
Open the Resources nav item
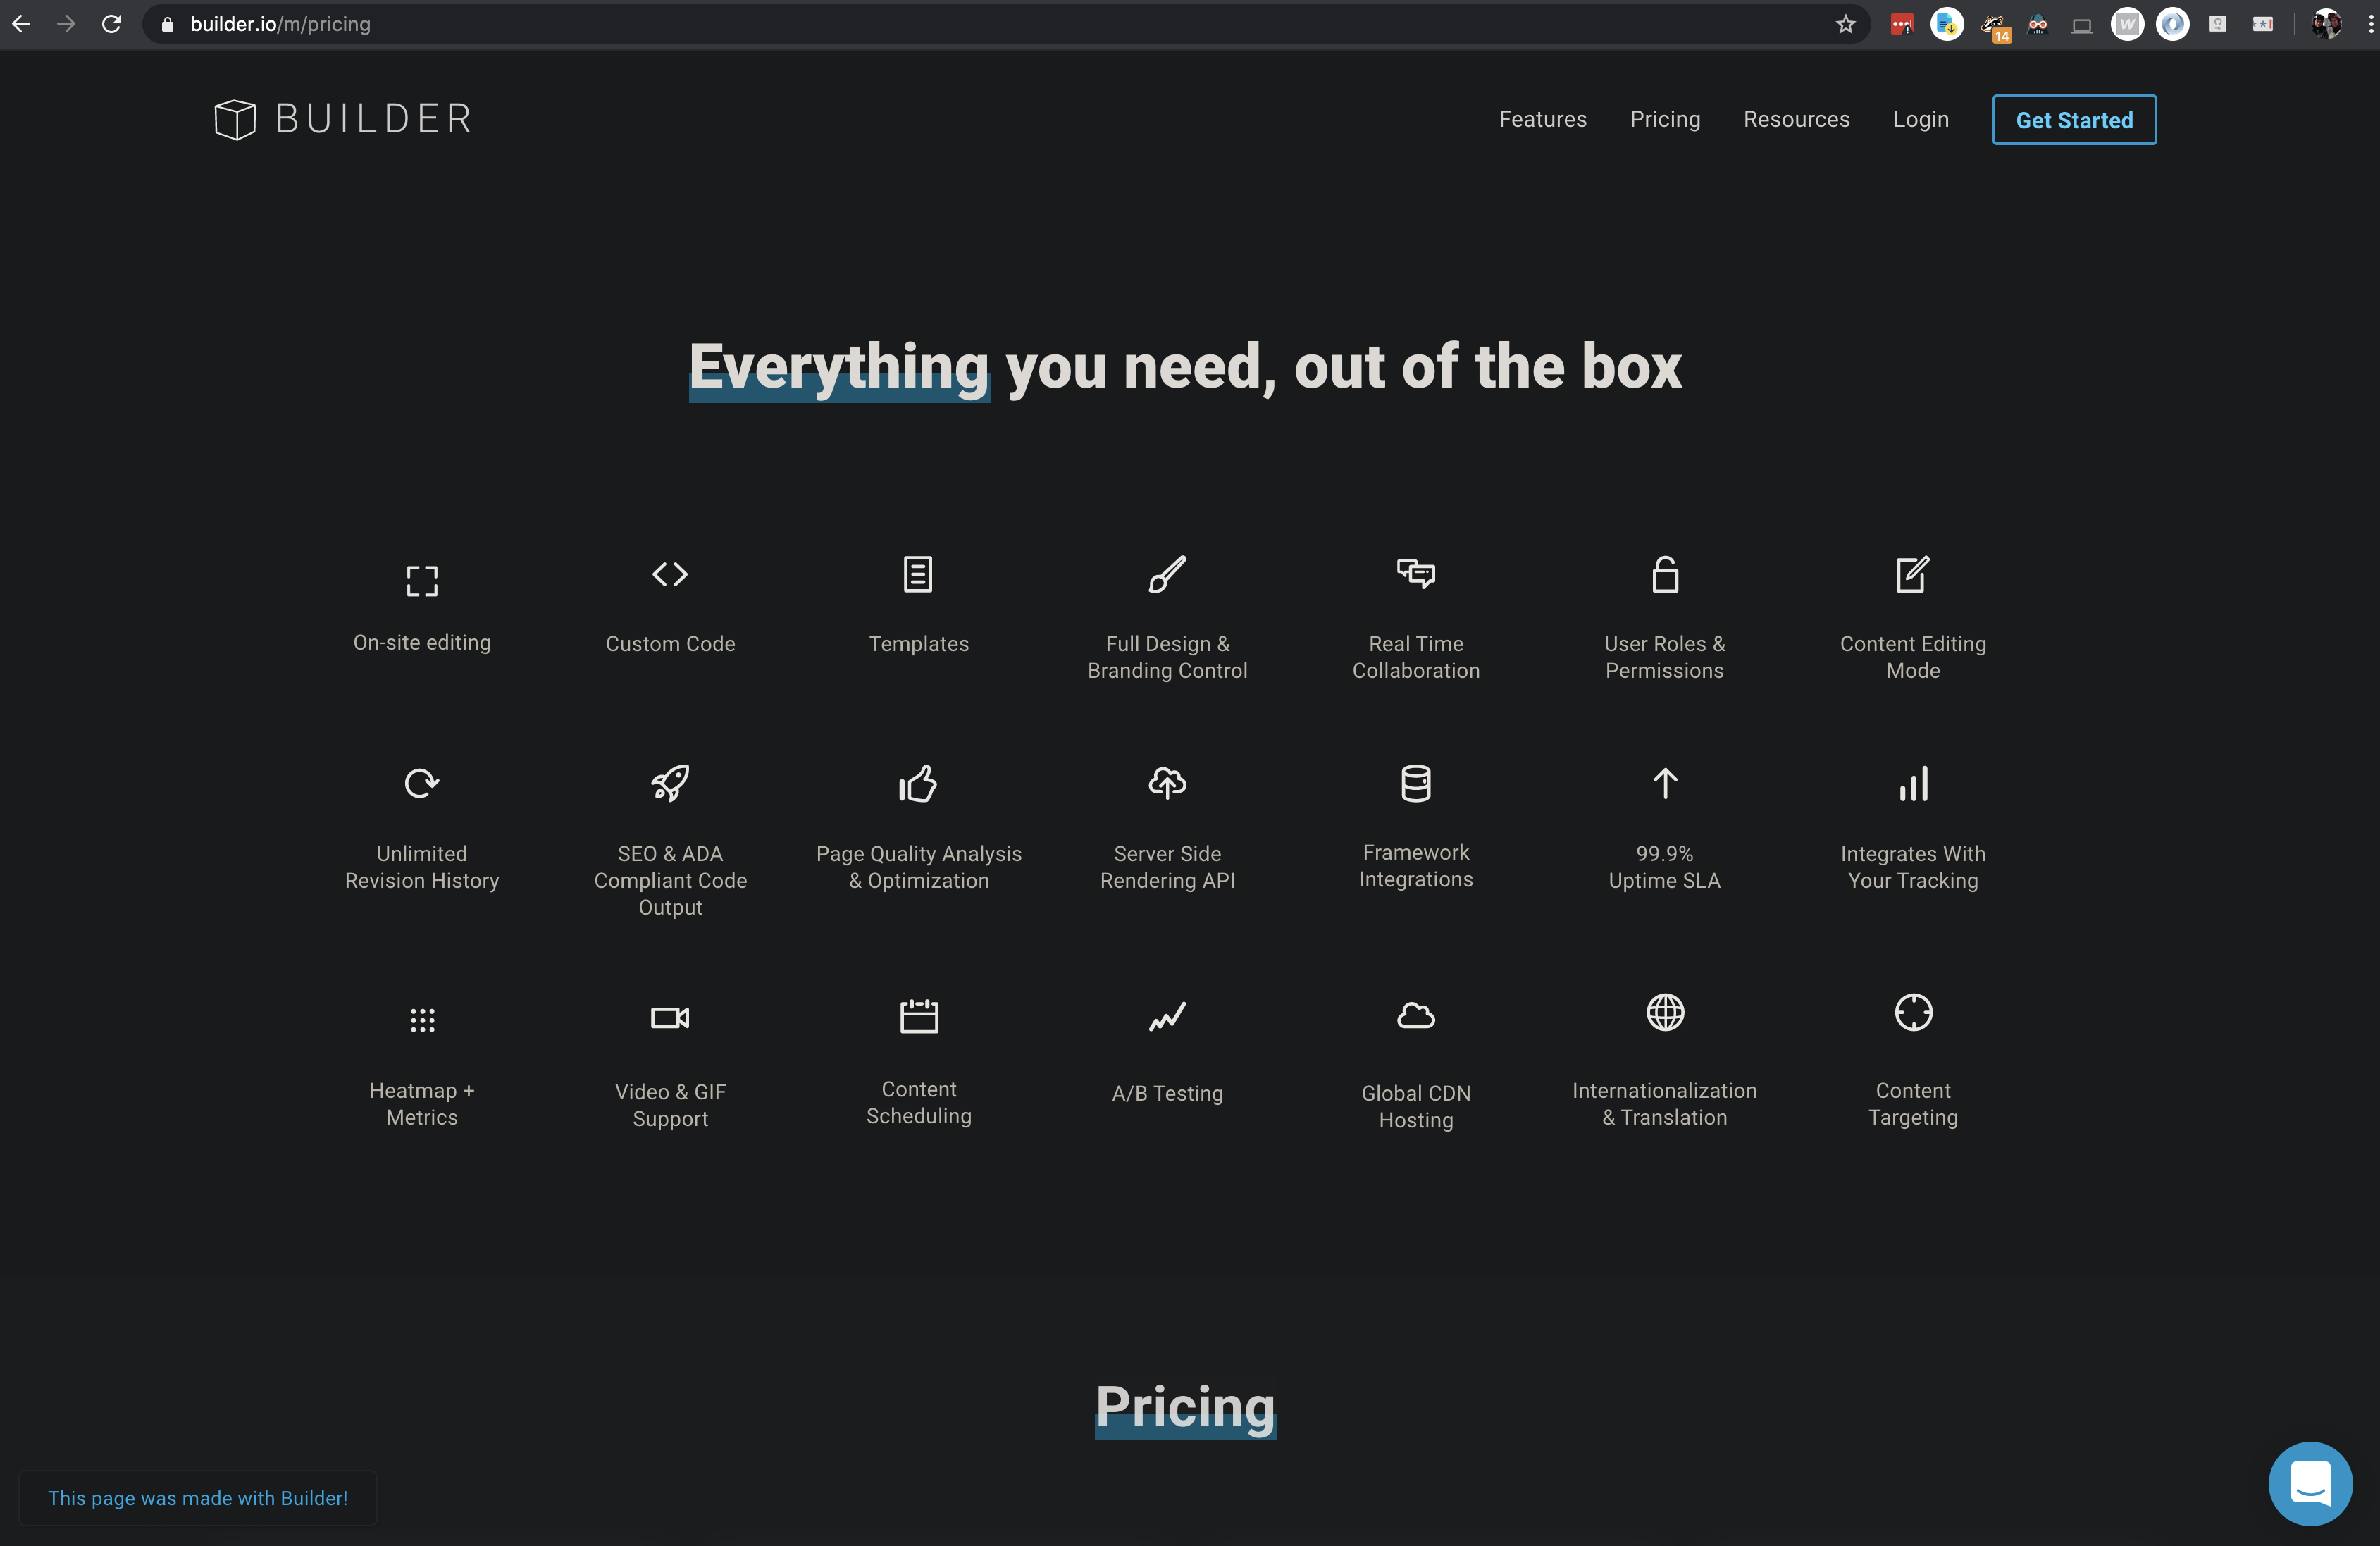[1796, 119]
